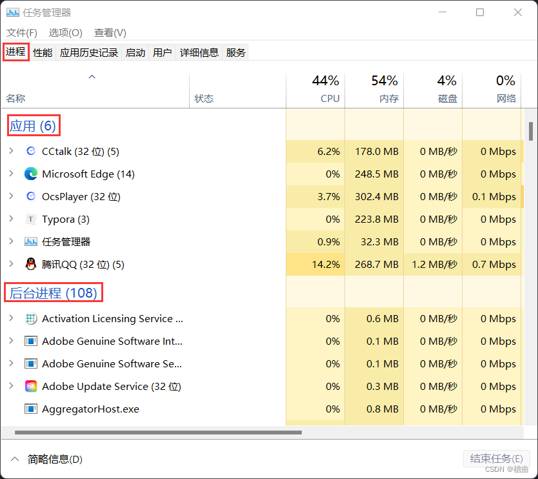This screenshot has width=538, height=479.
Task: Click the Task Manager title bar icon
Action: click(13, 13)
